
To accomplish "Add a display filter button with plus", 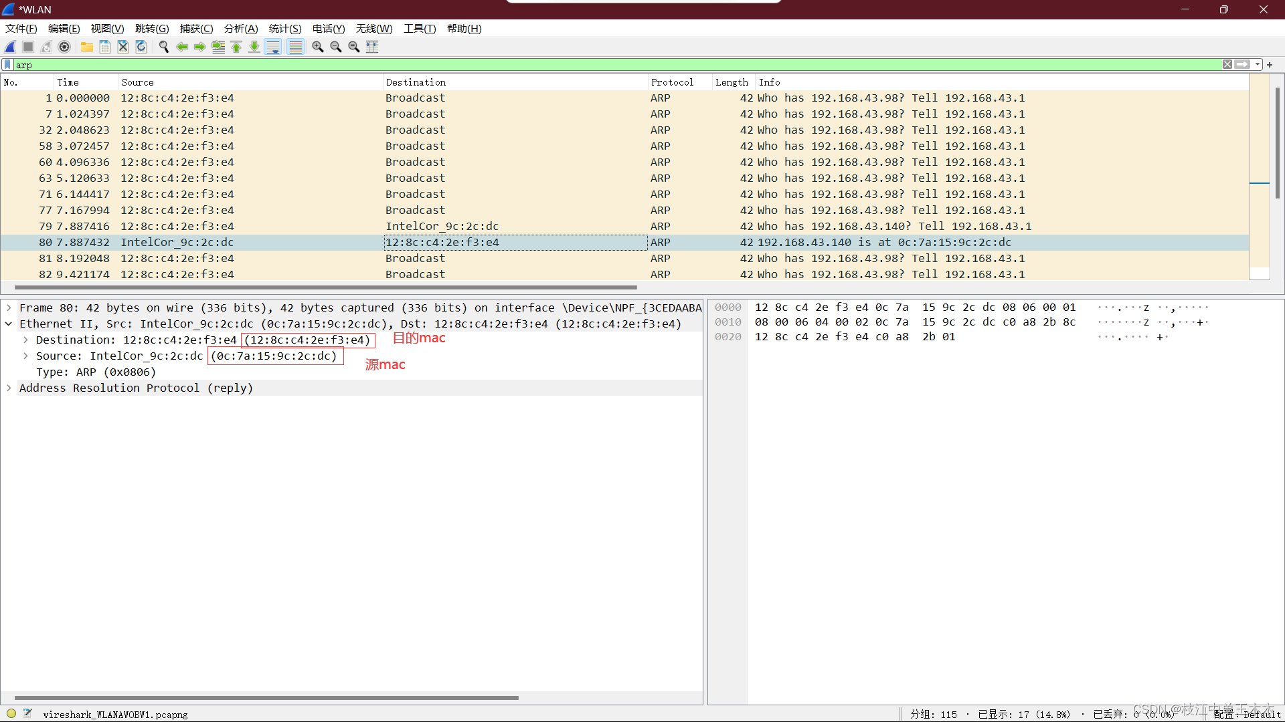I will tap(1270, 65).
